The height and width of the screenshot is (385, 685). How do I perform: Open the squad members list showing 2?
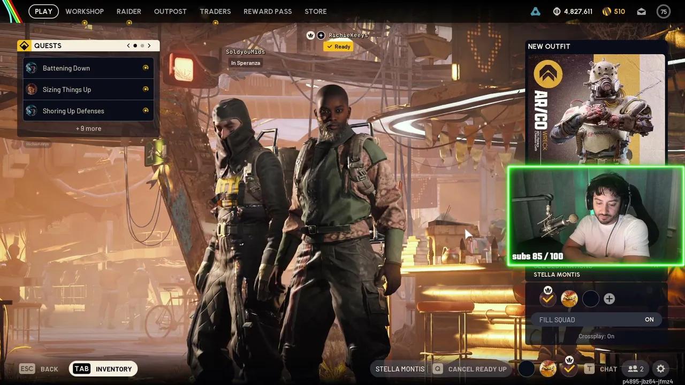click(x=636, y=368)
